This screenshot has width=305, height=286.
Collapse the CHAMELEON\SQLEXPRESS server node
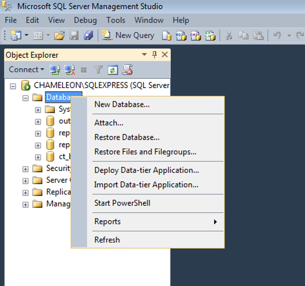[13, 86]
